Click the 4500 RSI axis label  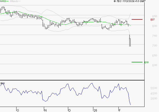(x=154, y=93)
